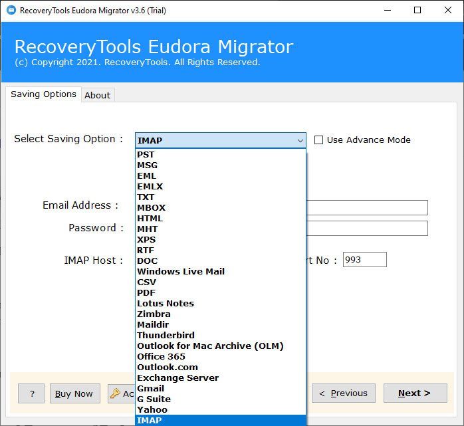Select MHT option in list
The width and height of the screenshot is (464, 426).
click(x=221, y=229)
